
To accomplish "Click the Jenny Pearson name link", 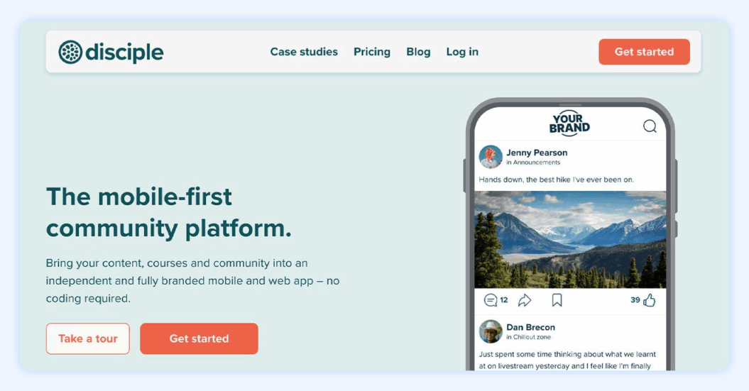I will click(537, 153).
